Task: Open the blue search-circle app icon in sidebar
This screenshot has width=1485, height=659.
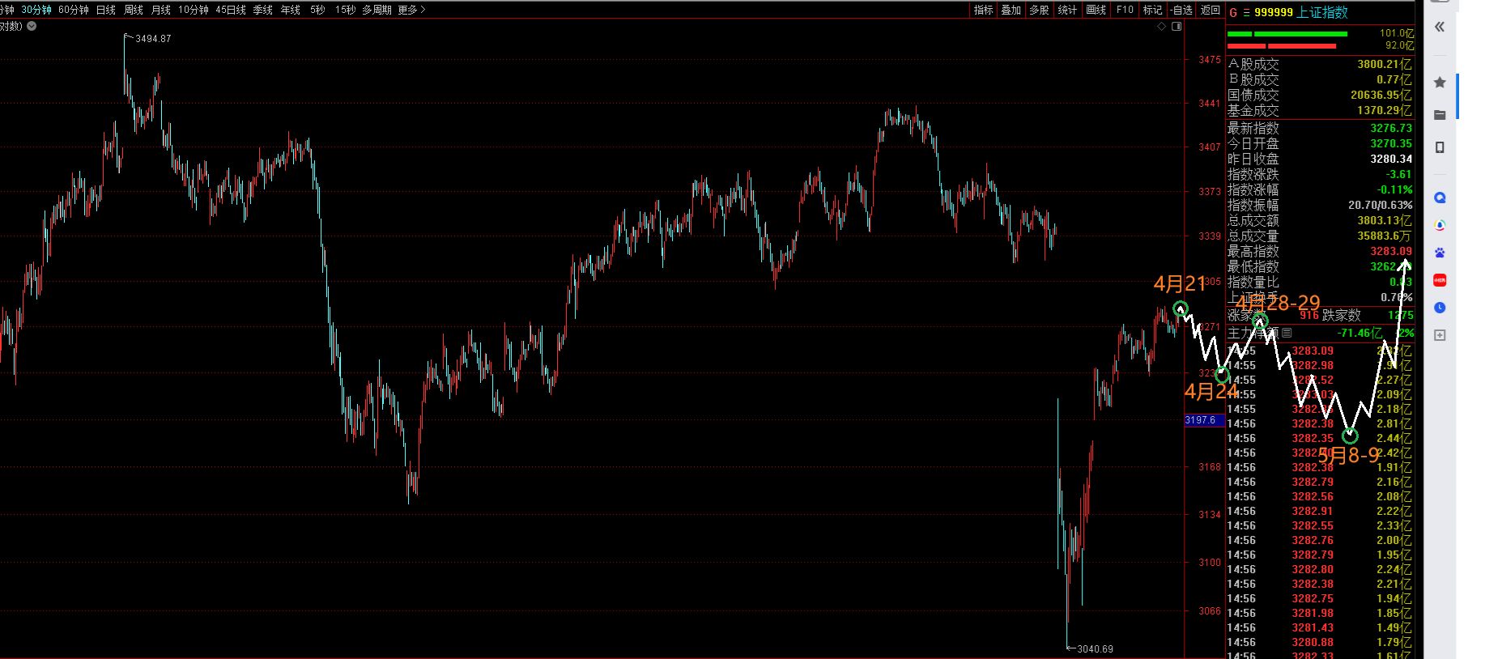Action: tap(1440, 198)
